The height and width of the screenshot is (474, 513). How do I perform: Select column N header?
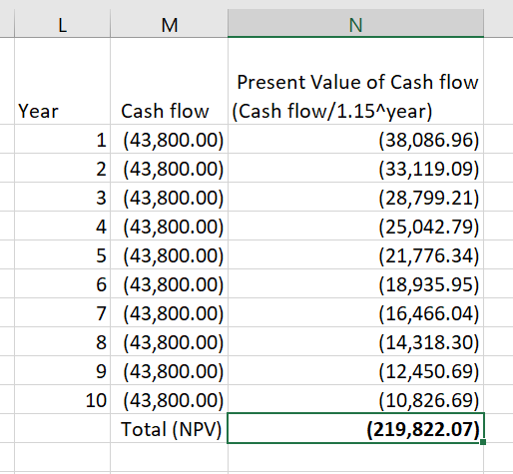tap(355, 24)
